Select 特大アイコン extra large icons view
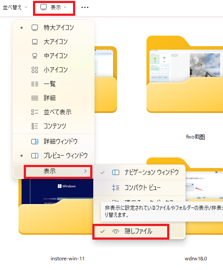Image resolution: width=223 pixels, height=270 pixels. pos(54,28)
